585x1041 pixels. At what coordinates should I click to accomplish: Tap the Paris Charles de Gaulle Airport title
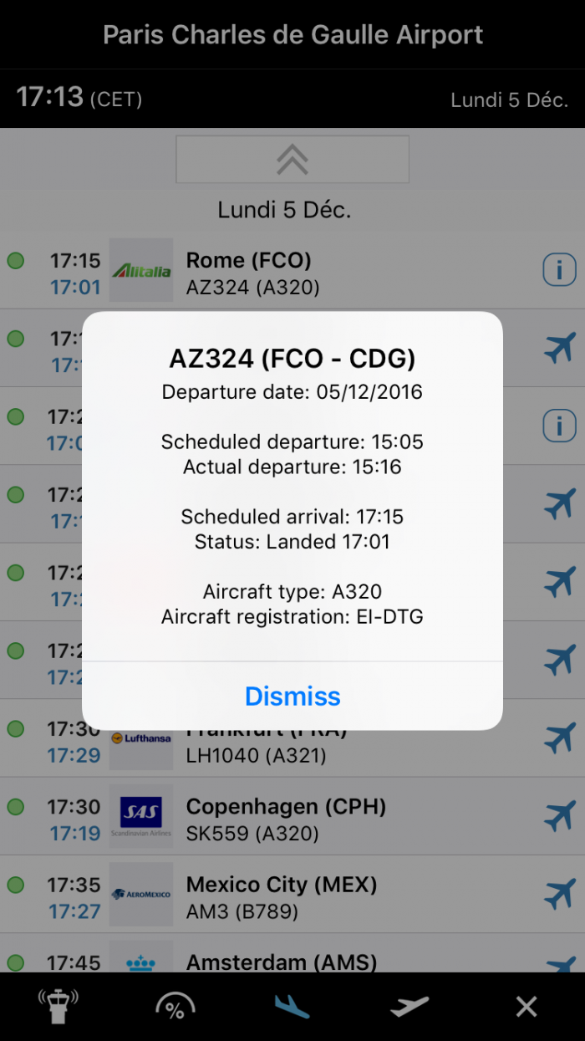[x=292, y=35]
